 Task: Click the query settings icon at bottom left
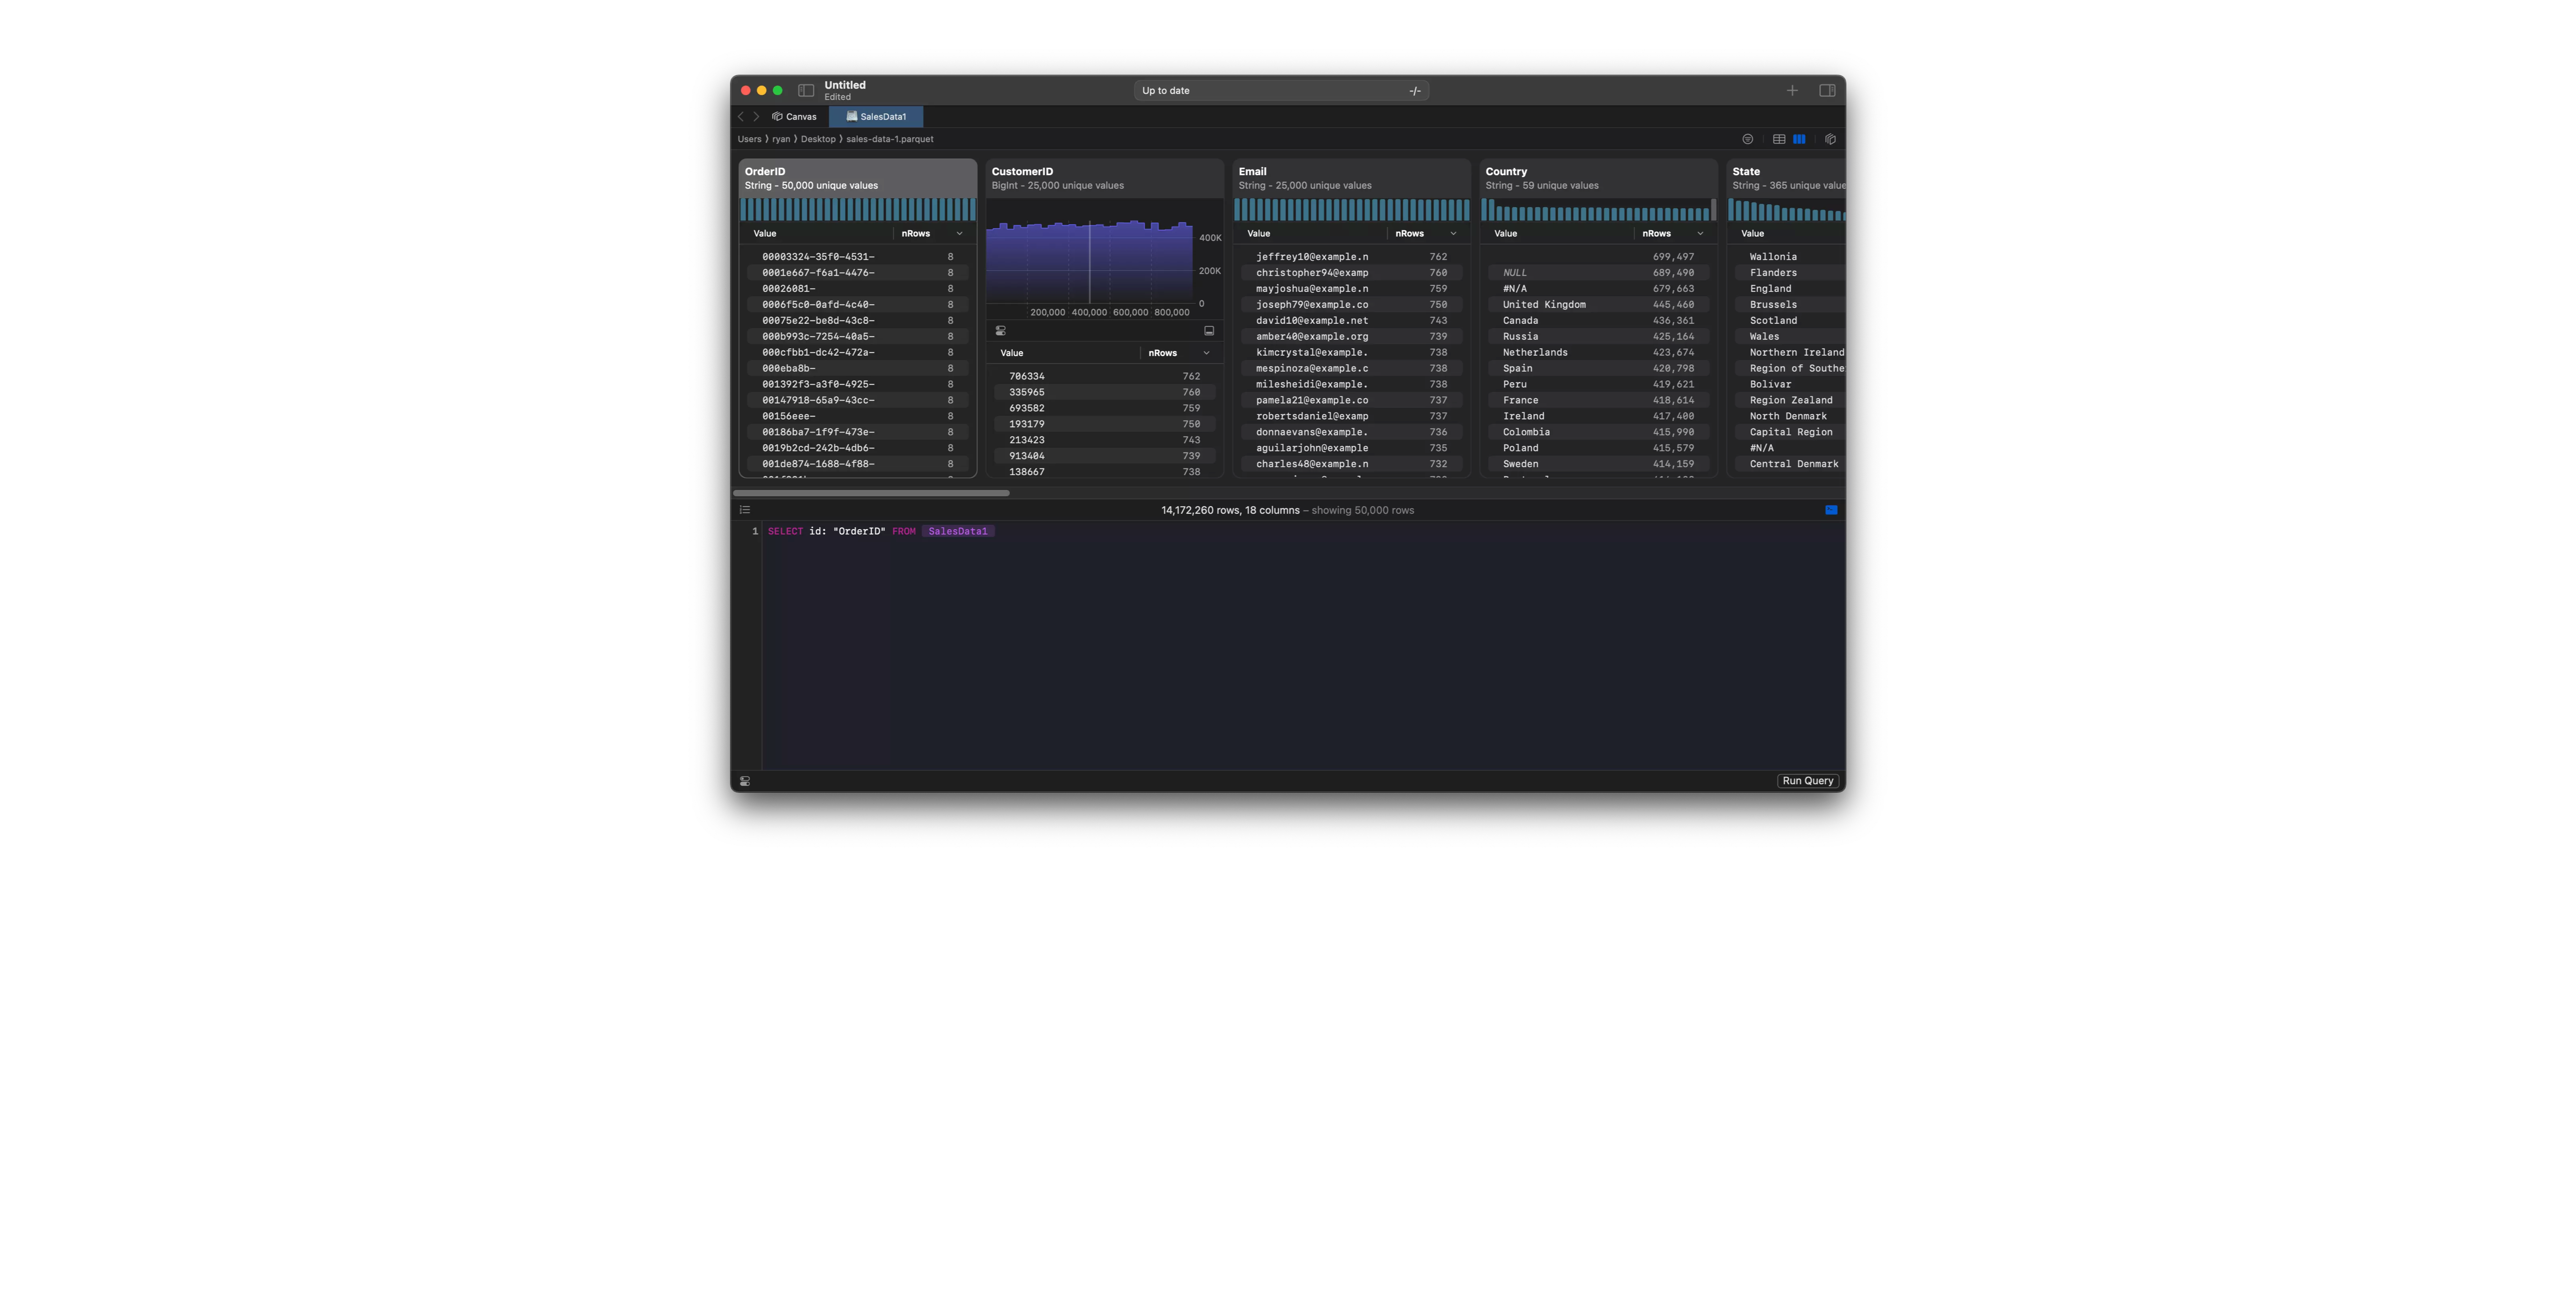click(x=745, y=781)
